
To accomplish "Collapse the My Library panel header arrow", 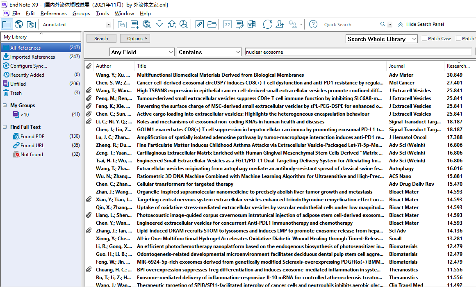I will [x=41, y=33].
